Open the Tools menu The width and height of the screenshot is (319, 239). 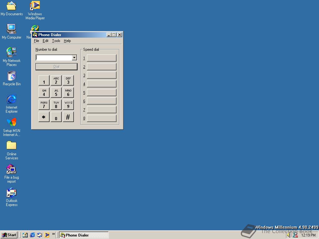(x=56, y=41)
